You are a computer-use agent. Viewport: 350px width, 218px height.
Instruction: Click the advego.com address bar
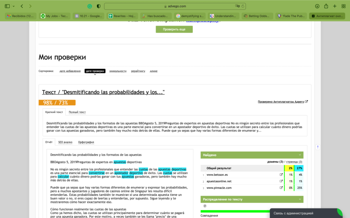click(x=175, y=6)
